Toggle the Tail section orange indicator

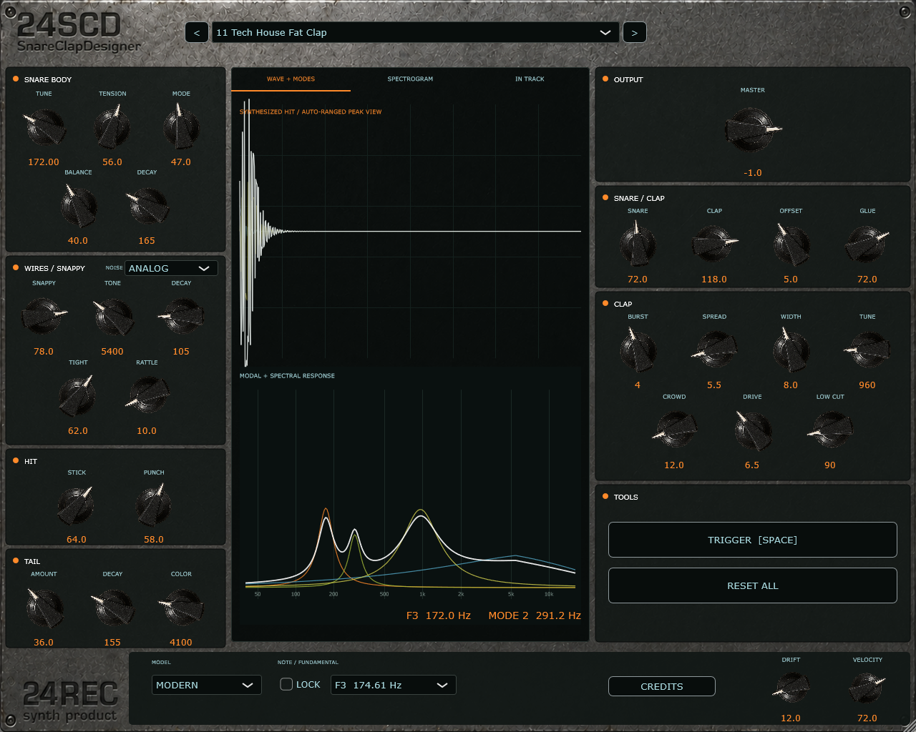point(16,560)
